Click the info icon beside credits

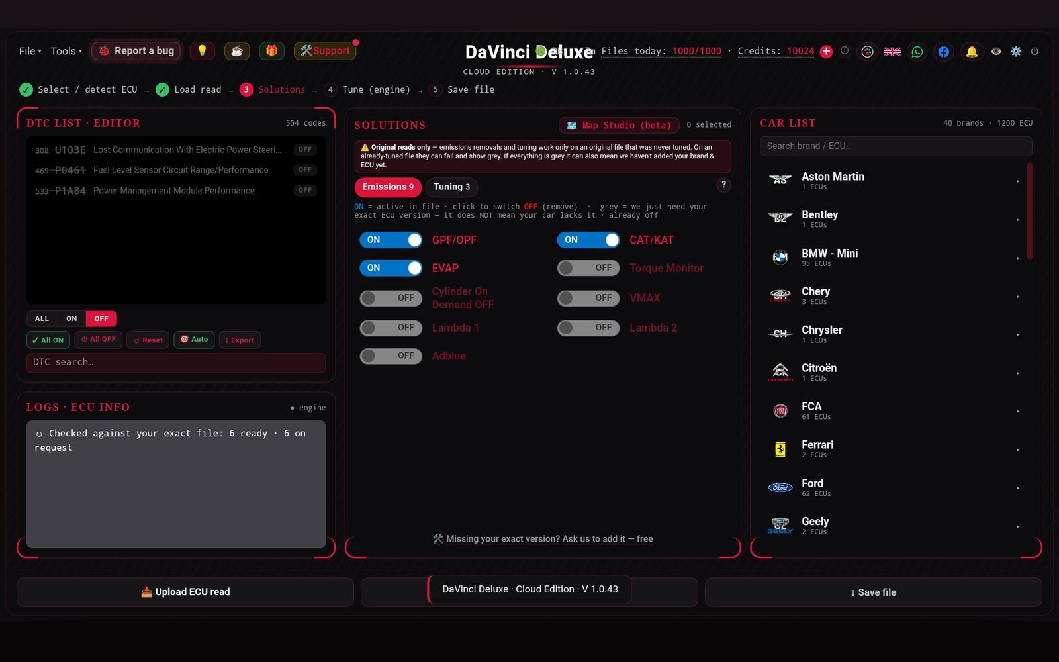[845, 51]
